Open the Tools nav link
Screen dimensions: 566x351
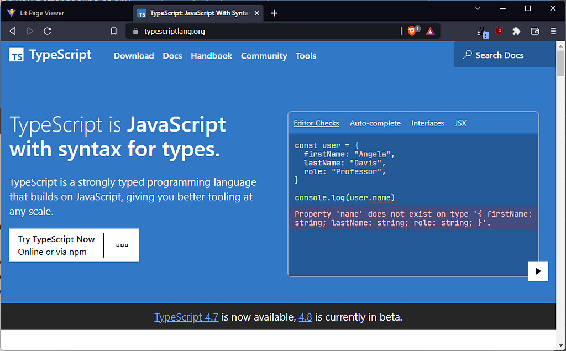point(306,56)
